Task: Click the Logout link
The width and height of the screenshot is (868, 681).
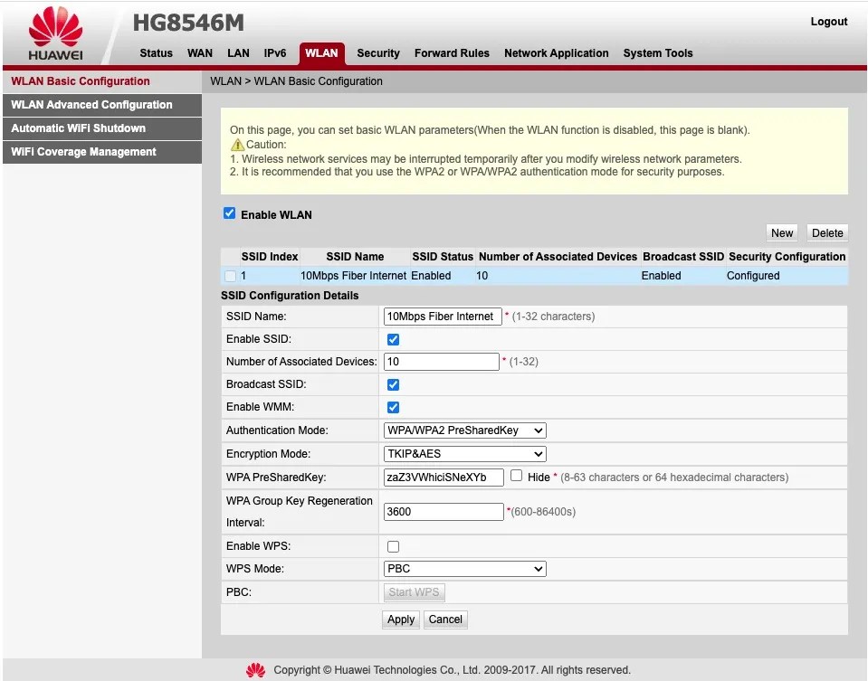Action: click(x=829, y=22)
